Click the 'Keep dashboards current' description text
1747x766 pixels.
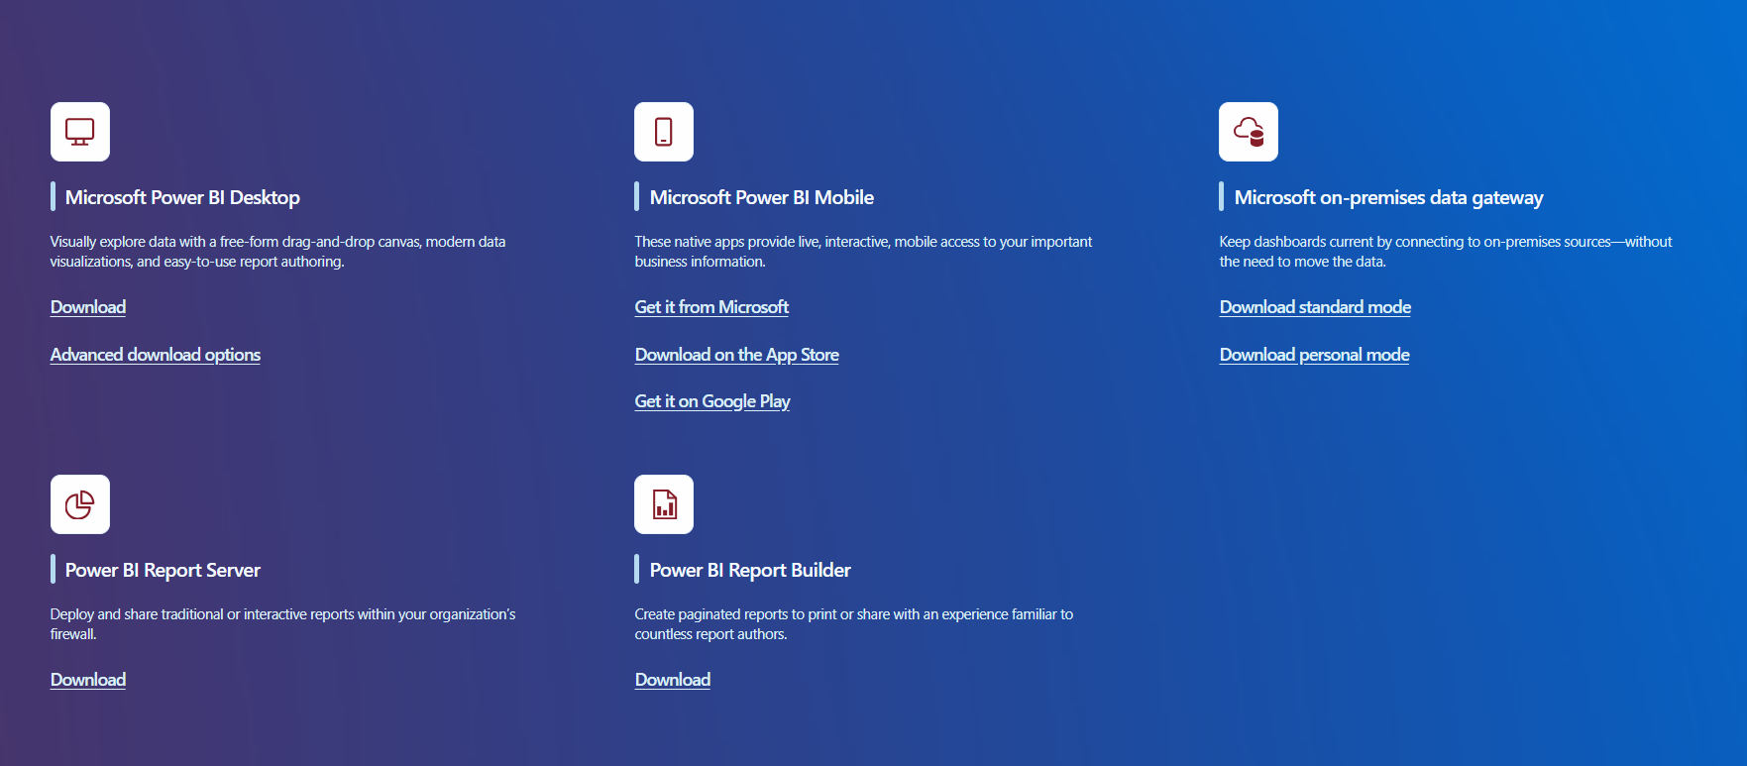1446,252
